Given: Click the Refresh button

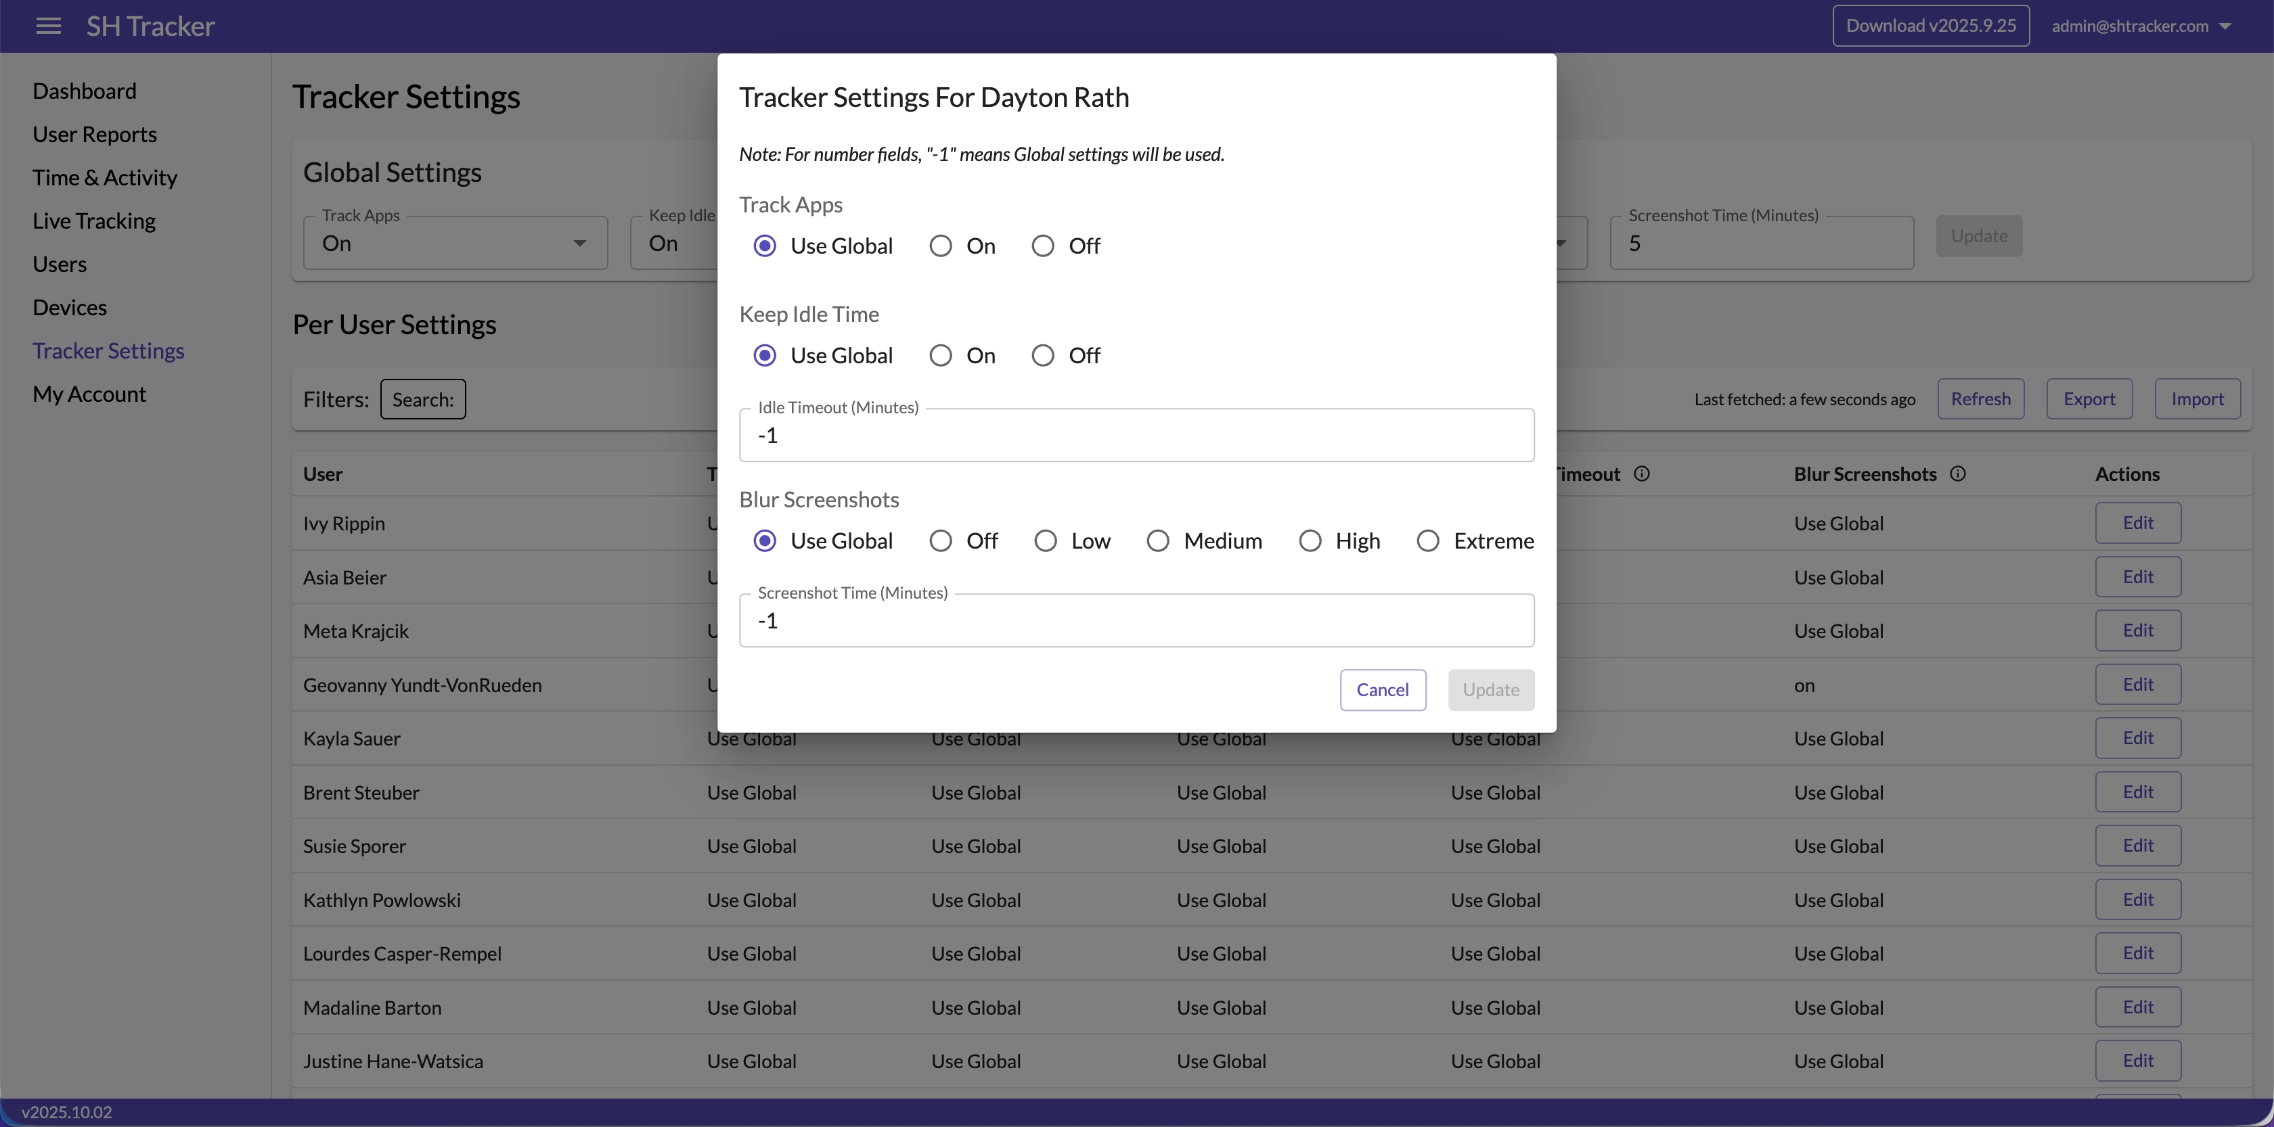Looking at the screenshot, I should (1980, 399).
